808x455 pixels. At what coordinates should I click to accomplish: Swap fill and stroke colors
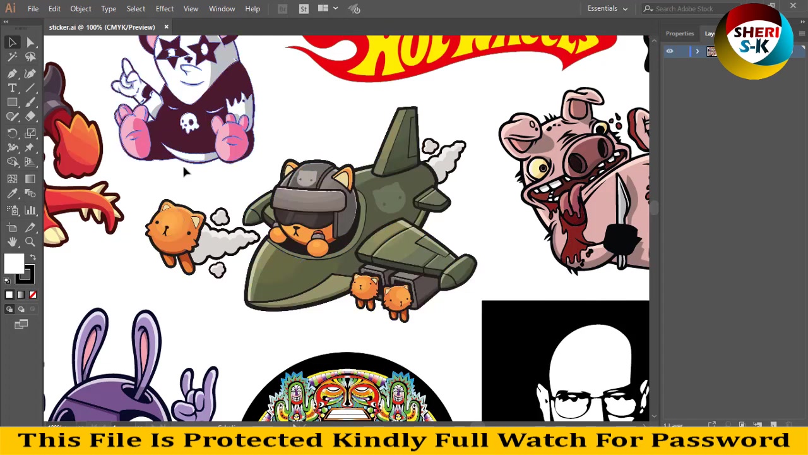33,257
